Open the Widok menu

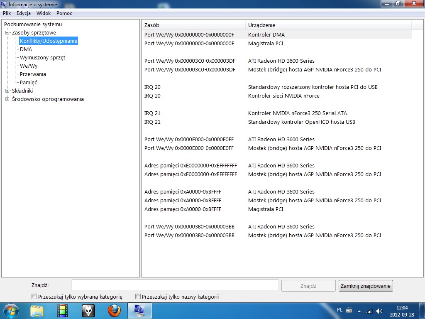pyautogui.click(x=44, y=13)
